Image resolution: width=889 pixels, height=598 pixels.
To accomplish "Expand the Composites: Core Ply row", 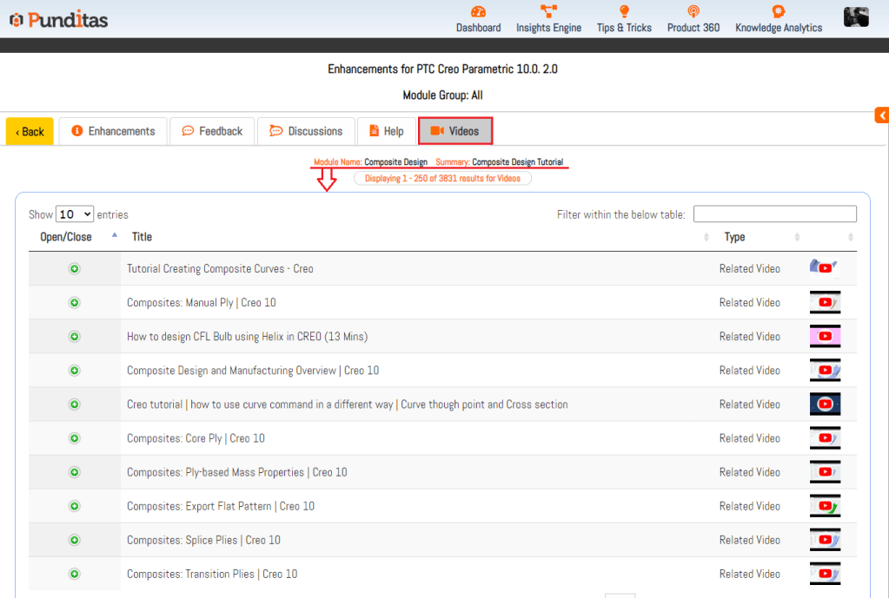I will [75, 438].
